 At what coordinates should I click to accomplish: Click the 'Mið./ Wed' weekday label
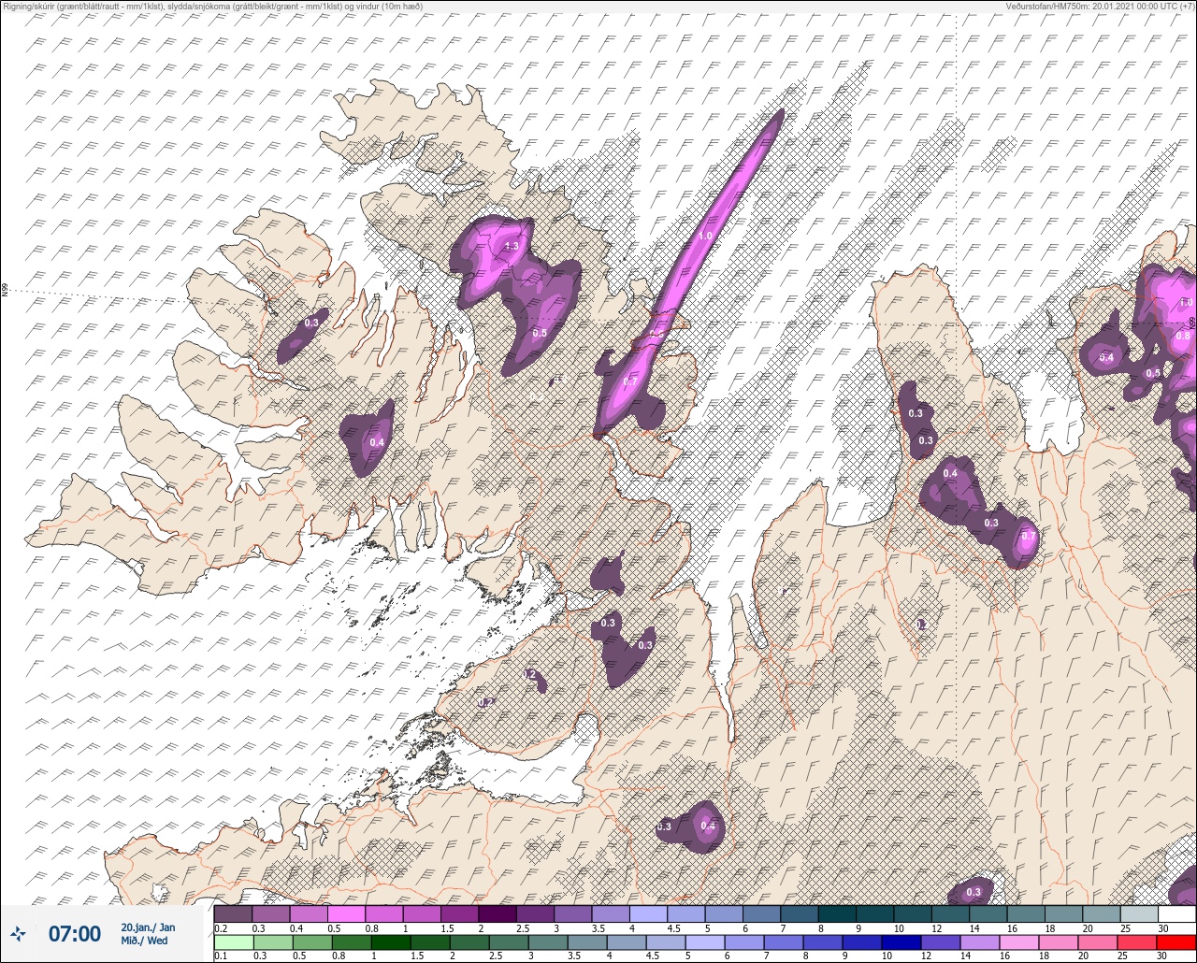point(145,941)
